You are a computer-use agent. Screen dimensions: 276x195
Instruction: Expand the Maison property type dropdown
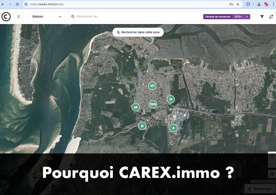(x=47, y=17)
